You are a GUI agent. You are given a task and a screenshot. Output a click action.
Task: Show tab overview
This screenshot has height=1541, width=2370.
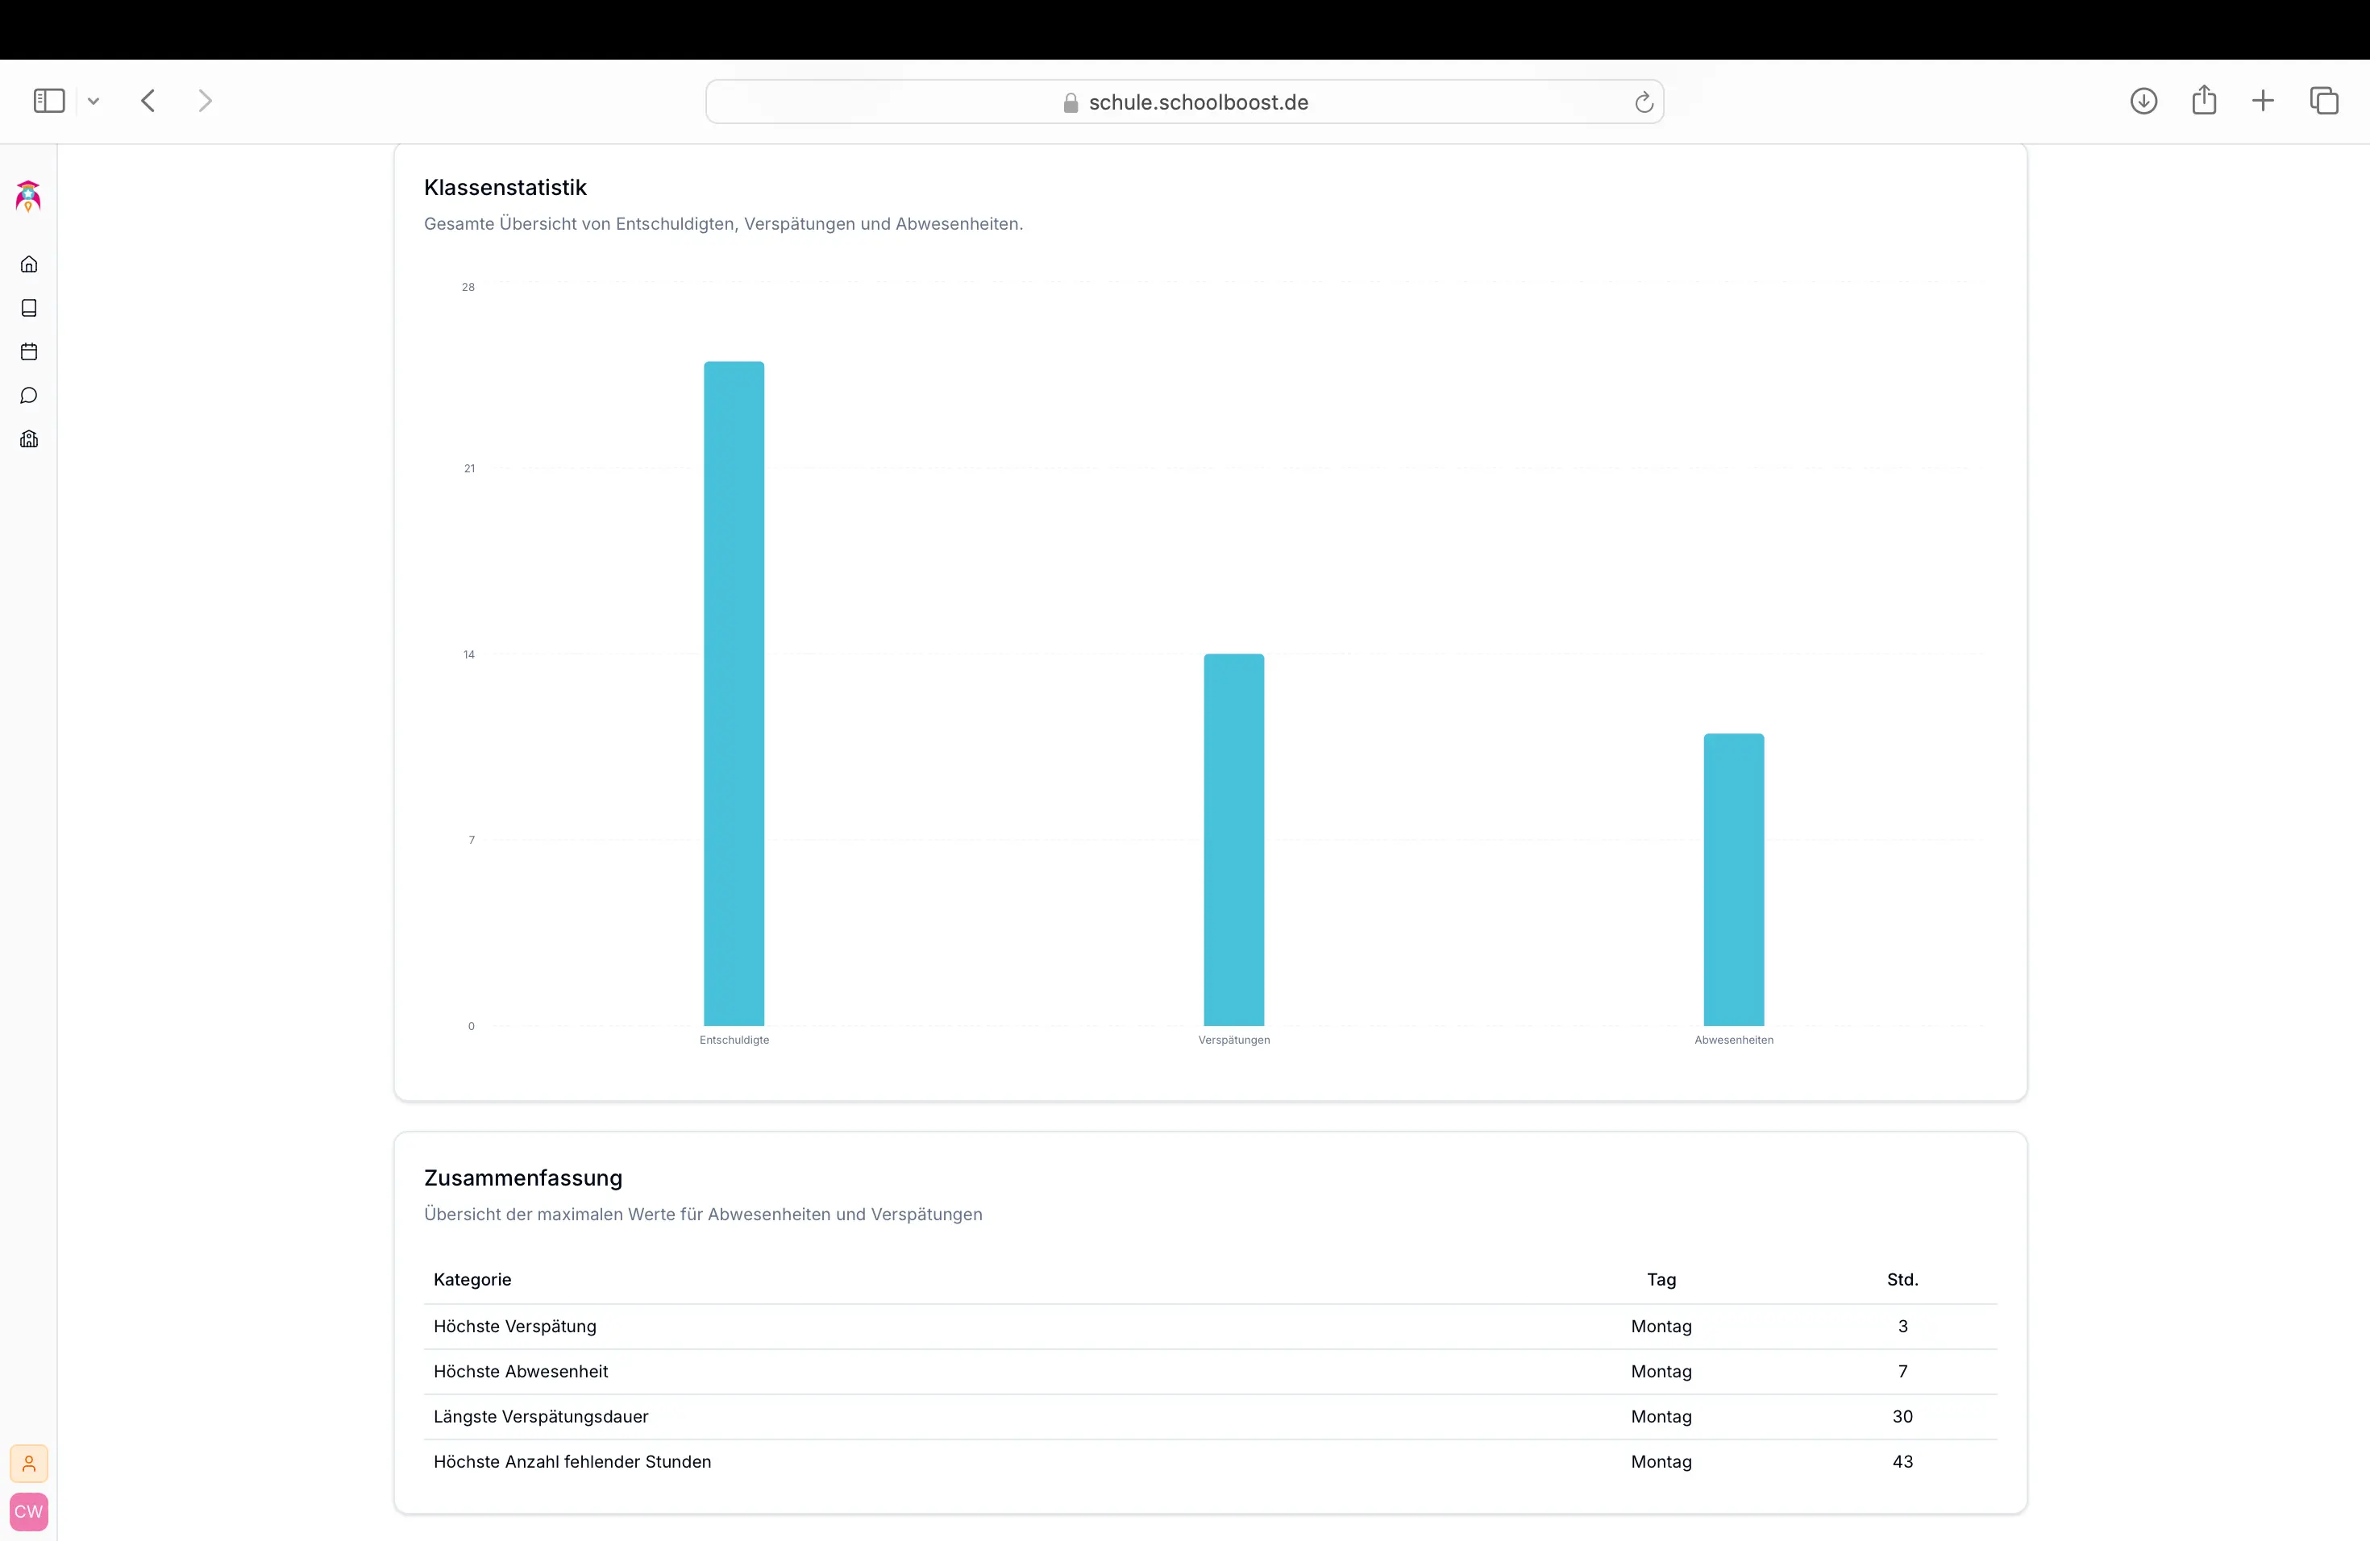(2324, 101)
